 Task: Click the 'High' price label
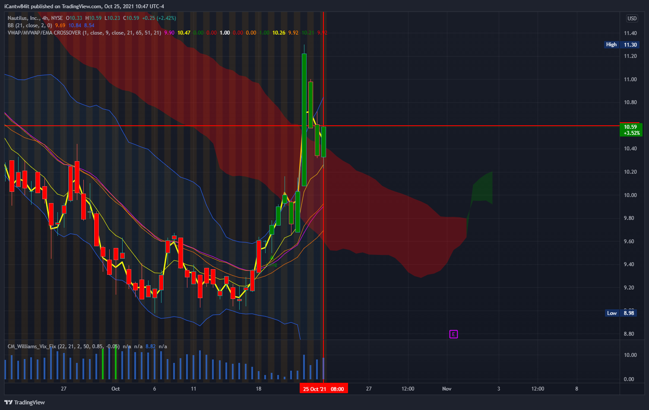(x=611, y=44)
